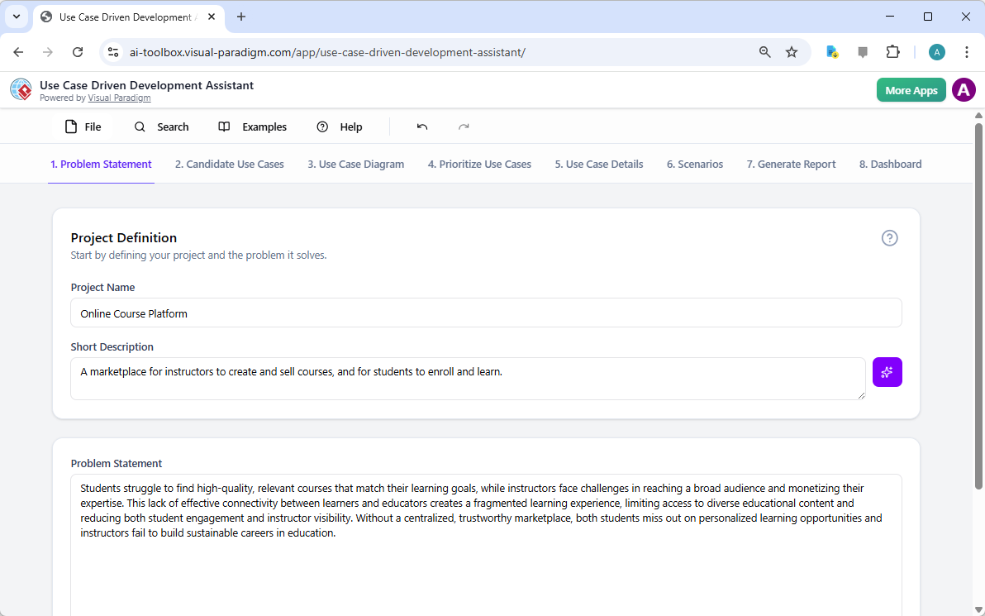Open the Candidate Use Cases step
The width and height of the screenshot is (985, 616).
point(229,164)
